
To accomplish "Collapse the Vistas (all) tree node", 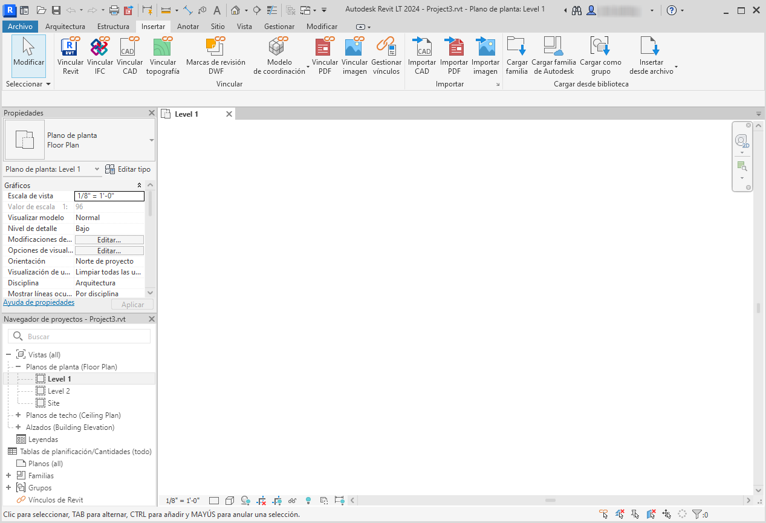I will tap(8, 355).
